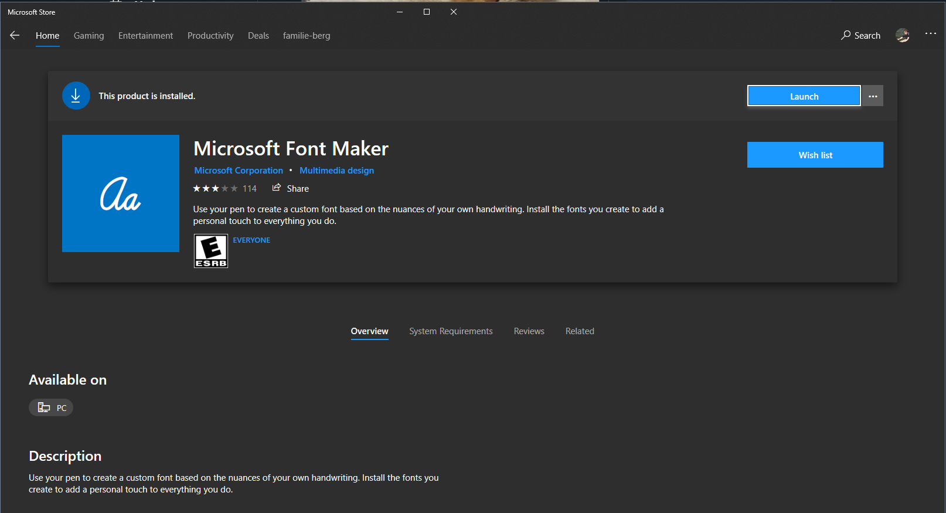Launch Microsoft Font Maker

[804, 96]
